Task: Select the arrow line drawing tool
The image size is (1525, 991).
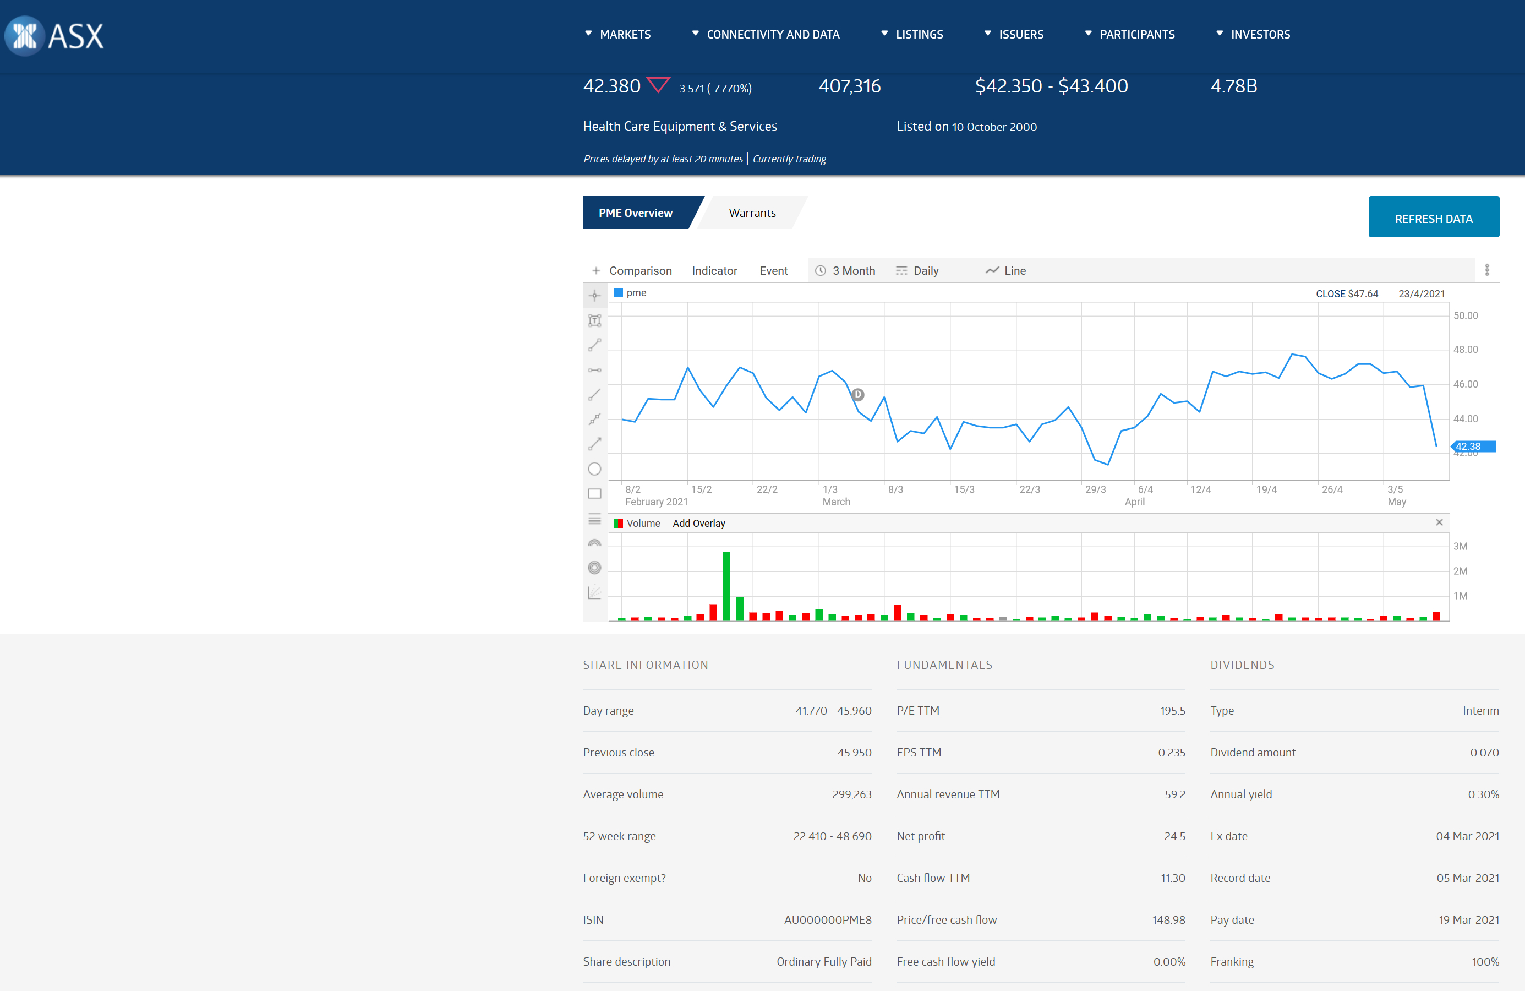Action: [594, 444]
